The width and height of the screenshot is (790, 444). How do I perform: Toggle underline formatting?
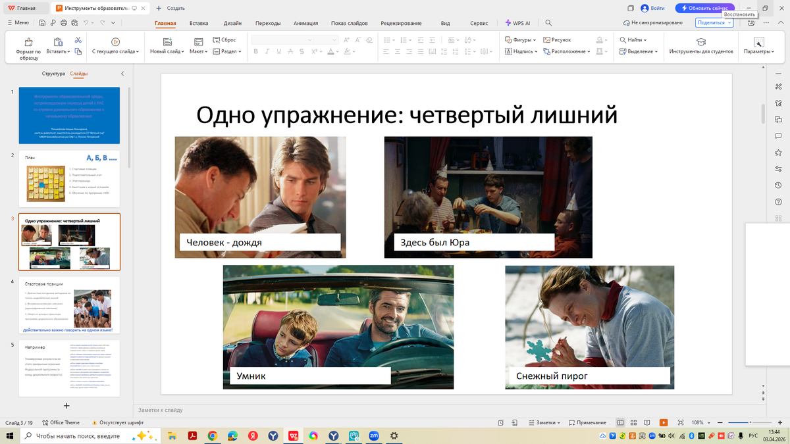pos(278,52)
